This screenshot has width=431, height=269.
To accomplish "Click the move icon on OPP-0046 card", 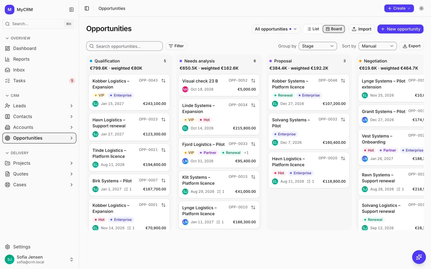I will [x=343, y=81].
